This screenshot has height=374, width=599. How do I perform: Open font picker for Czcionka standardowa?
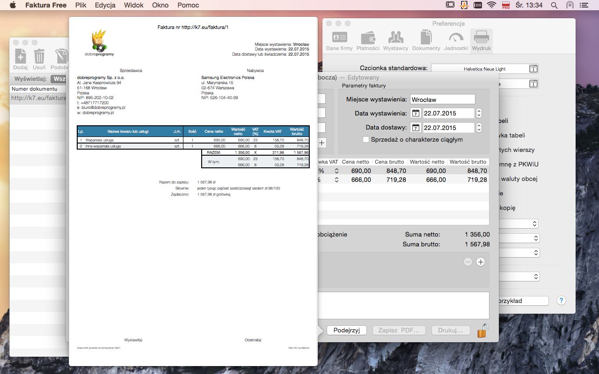pyautogui.click(x=533, y=69)
